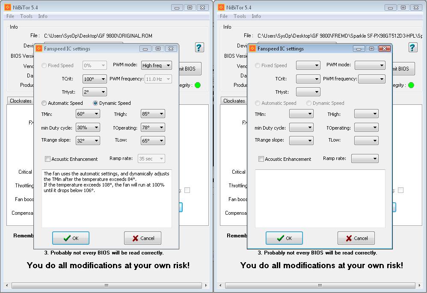Click the green integrity indicator in left window
427x293 pixels.
pyautogui.click(x=198, y=85)
